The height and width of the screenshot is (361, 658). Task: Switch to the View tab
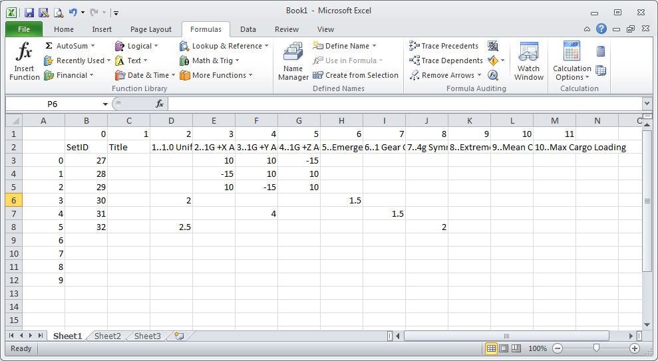[325, 29]
